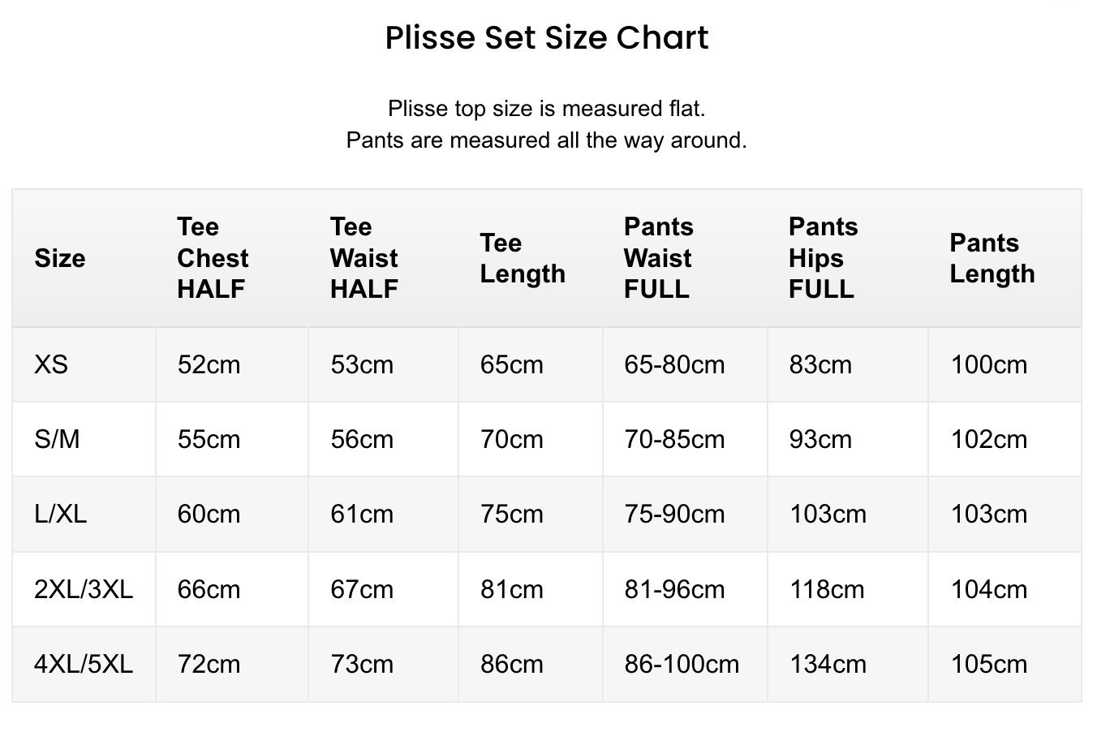Select the Tee Length column header
The height and width of the screenshot is (732, 1097).
tap(523, 258)
